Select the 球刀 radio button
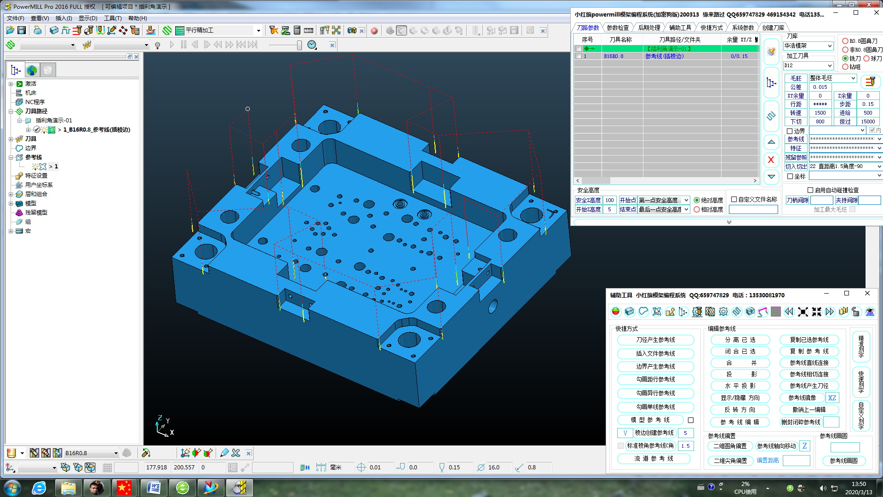The image size is (883, 497). [x=866, y=58]
